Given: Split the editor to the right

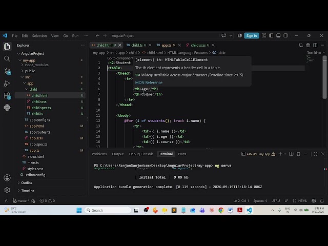Looking at the screenshot, I should point(315,45).
